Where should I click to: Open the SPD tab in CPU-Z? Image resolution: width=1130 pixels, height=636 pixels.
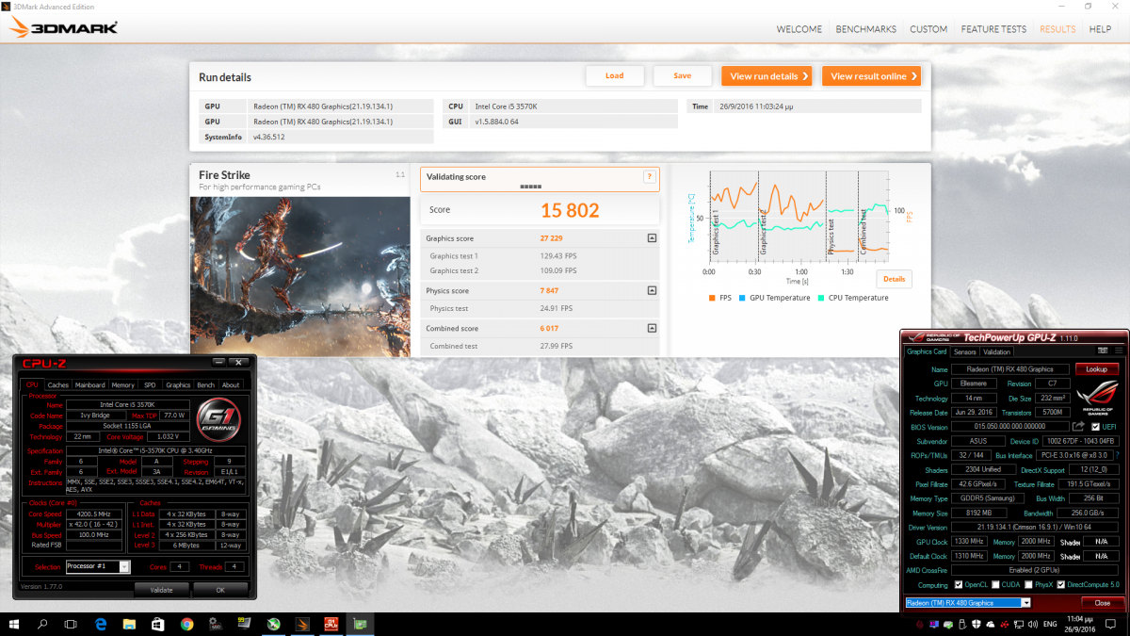(x=150, y=384)
